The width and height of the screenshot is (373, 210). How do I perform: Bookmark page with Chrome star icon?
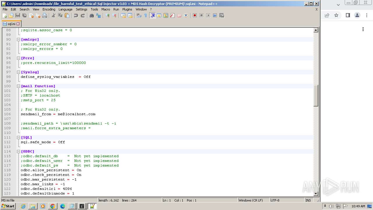(x=336, y=15)
